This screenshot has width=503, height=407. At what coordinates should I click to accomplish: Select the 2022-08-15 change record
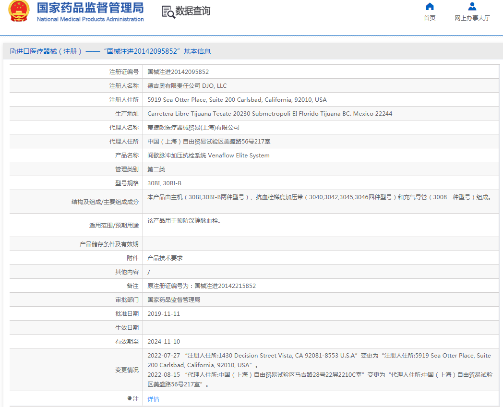[x=320, y=380]
